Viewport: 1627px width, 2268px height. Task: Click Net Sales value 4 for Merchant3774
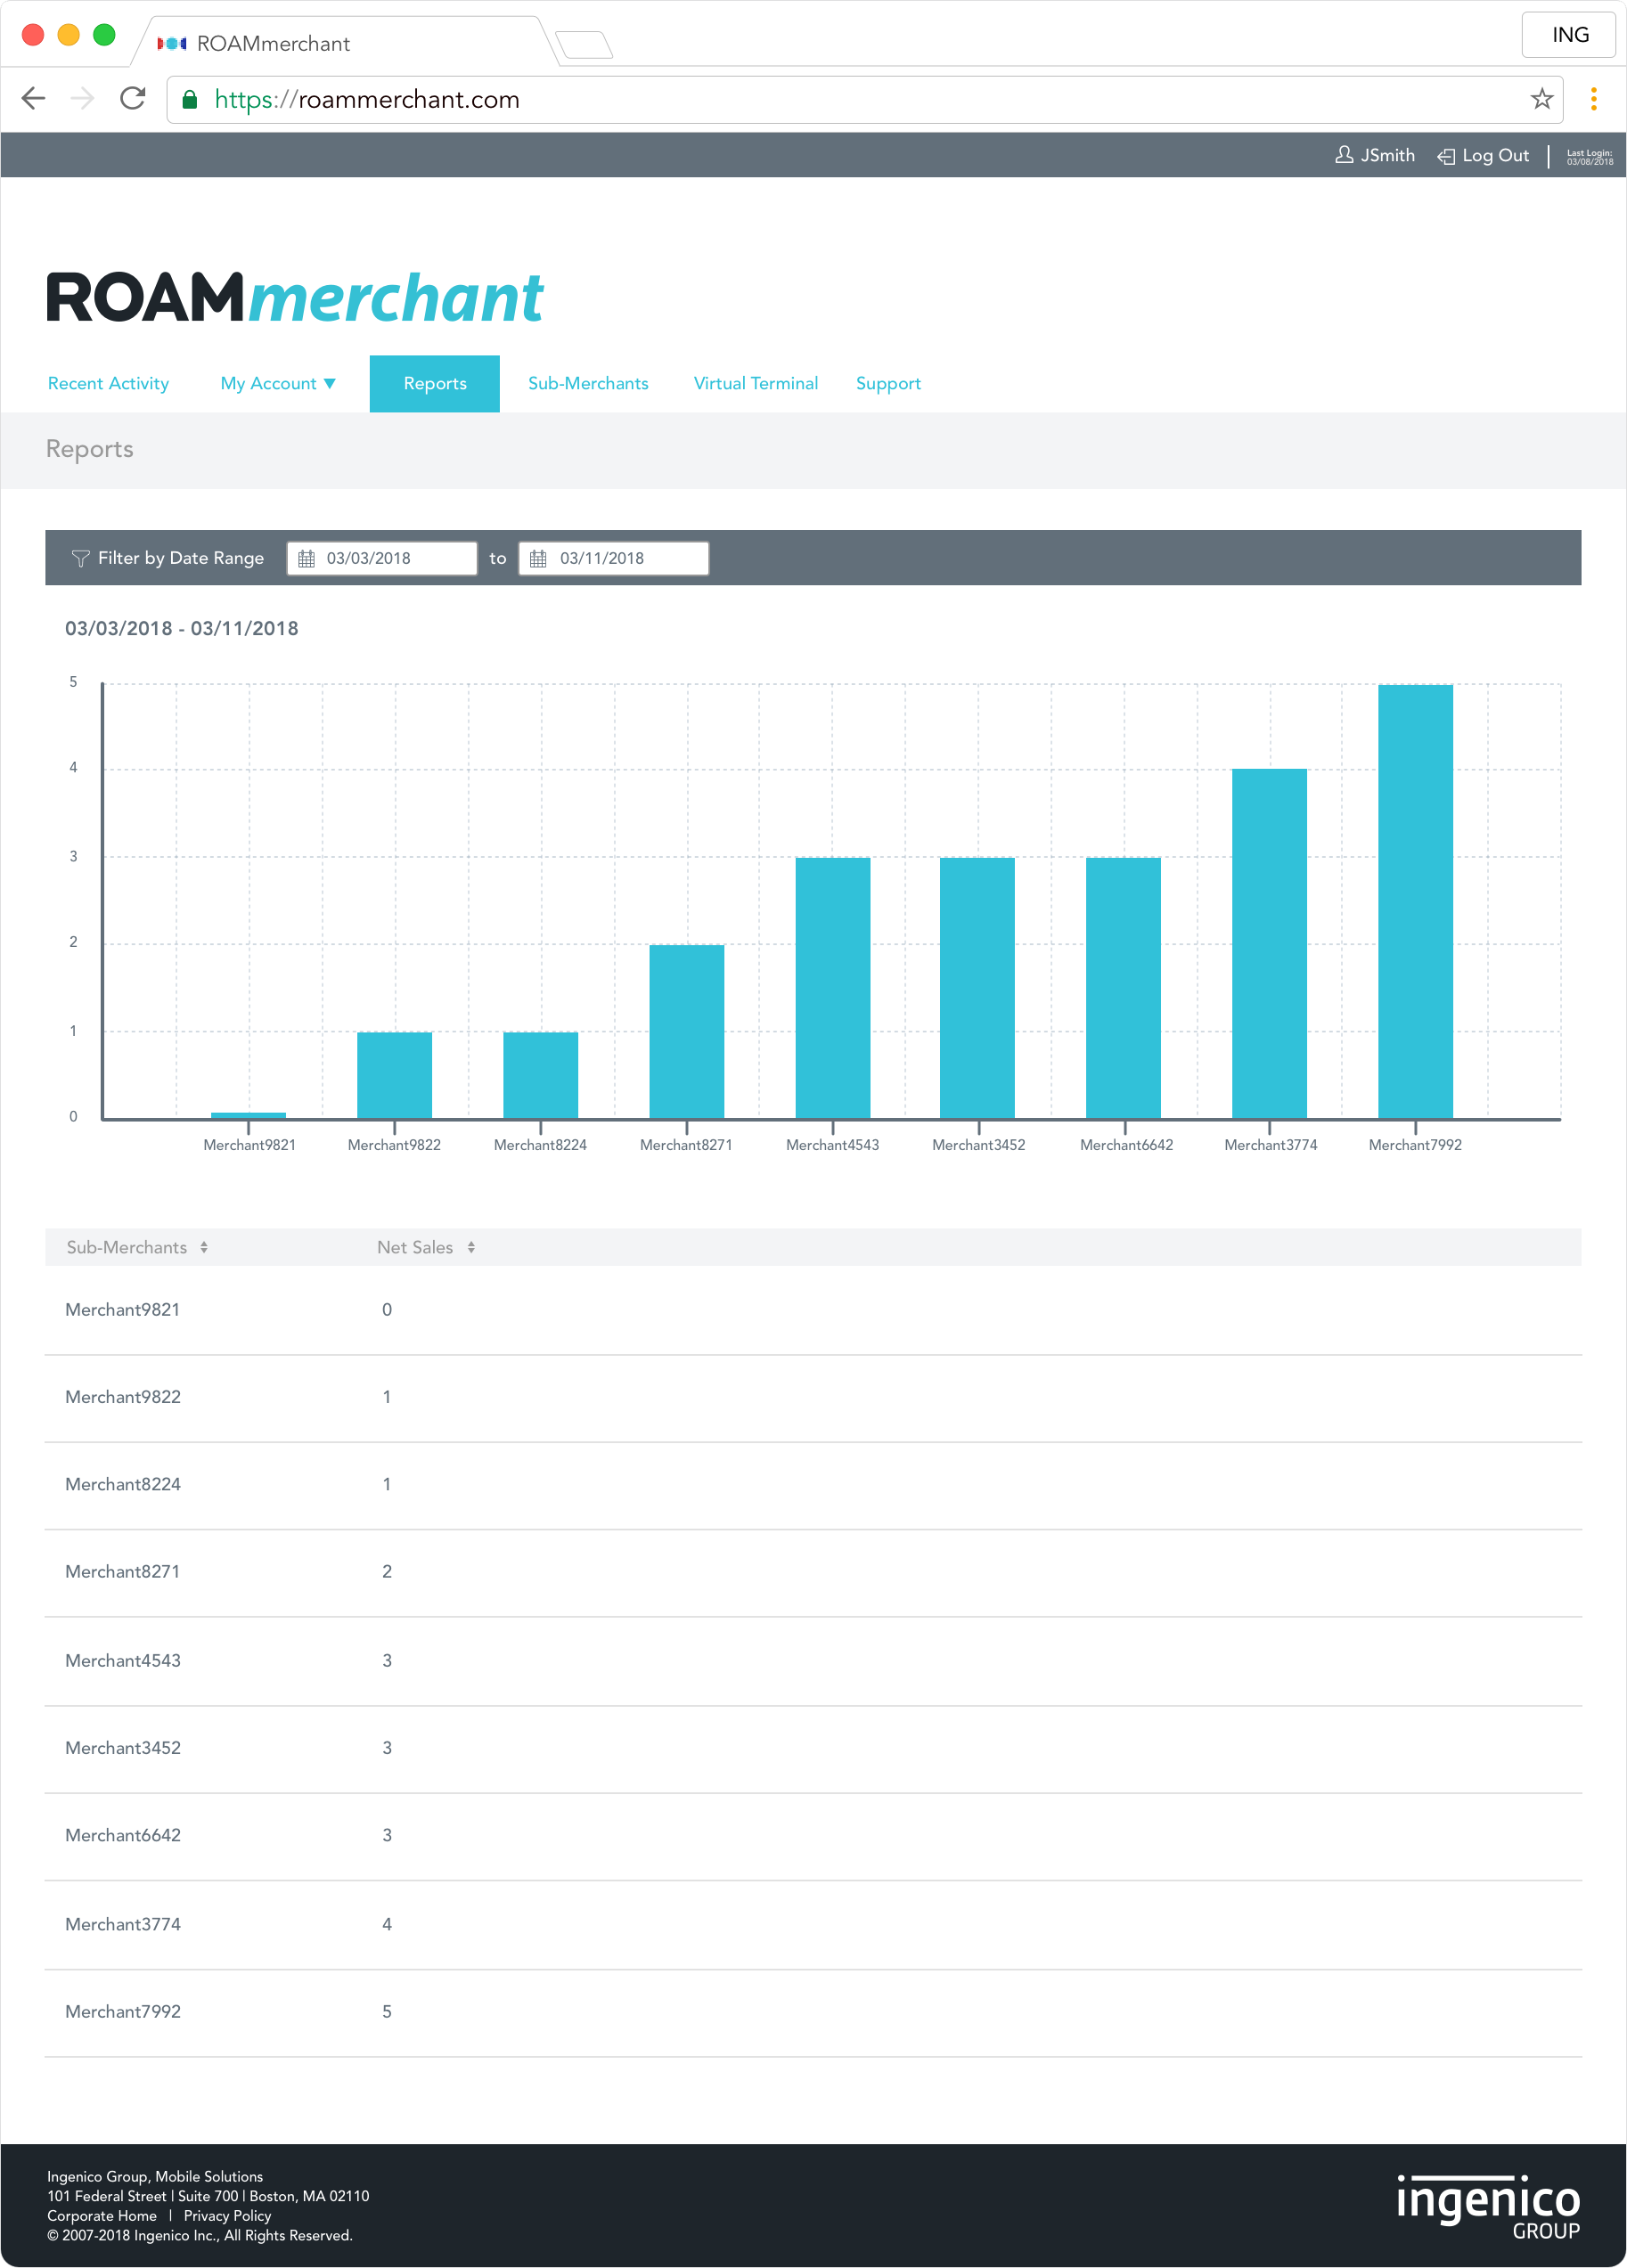pyautogui.click(x=387, y=1924)
